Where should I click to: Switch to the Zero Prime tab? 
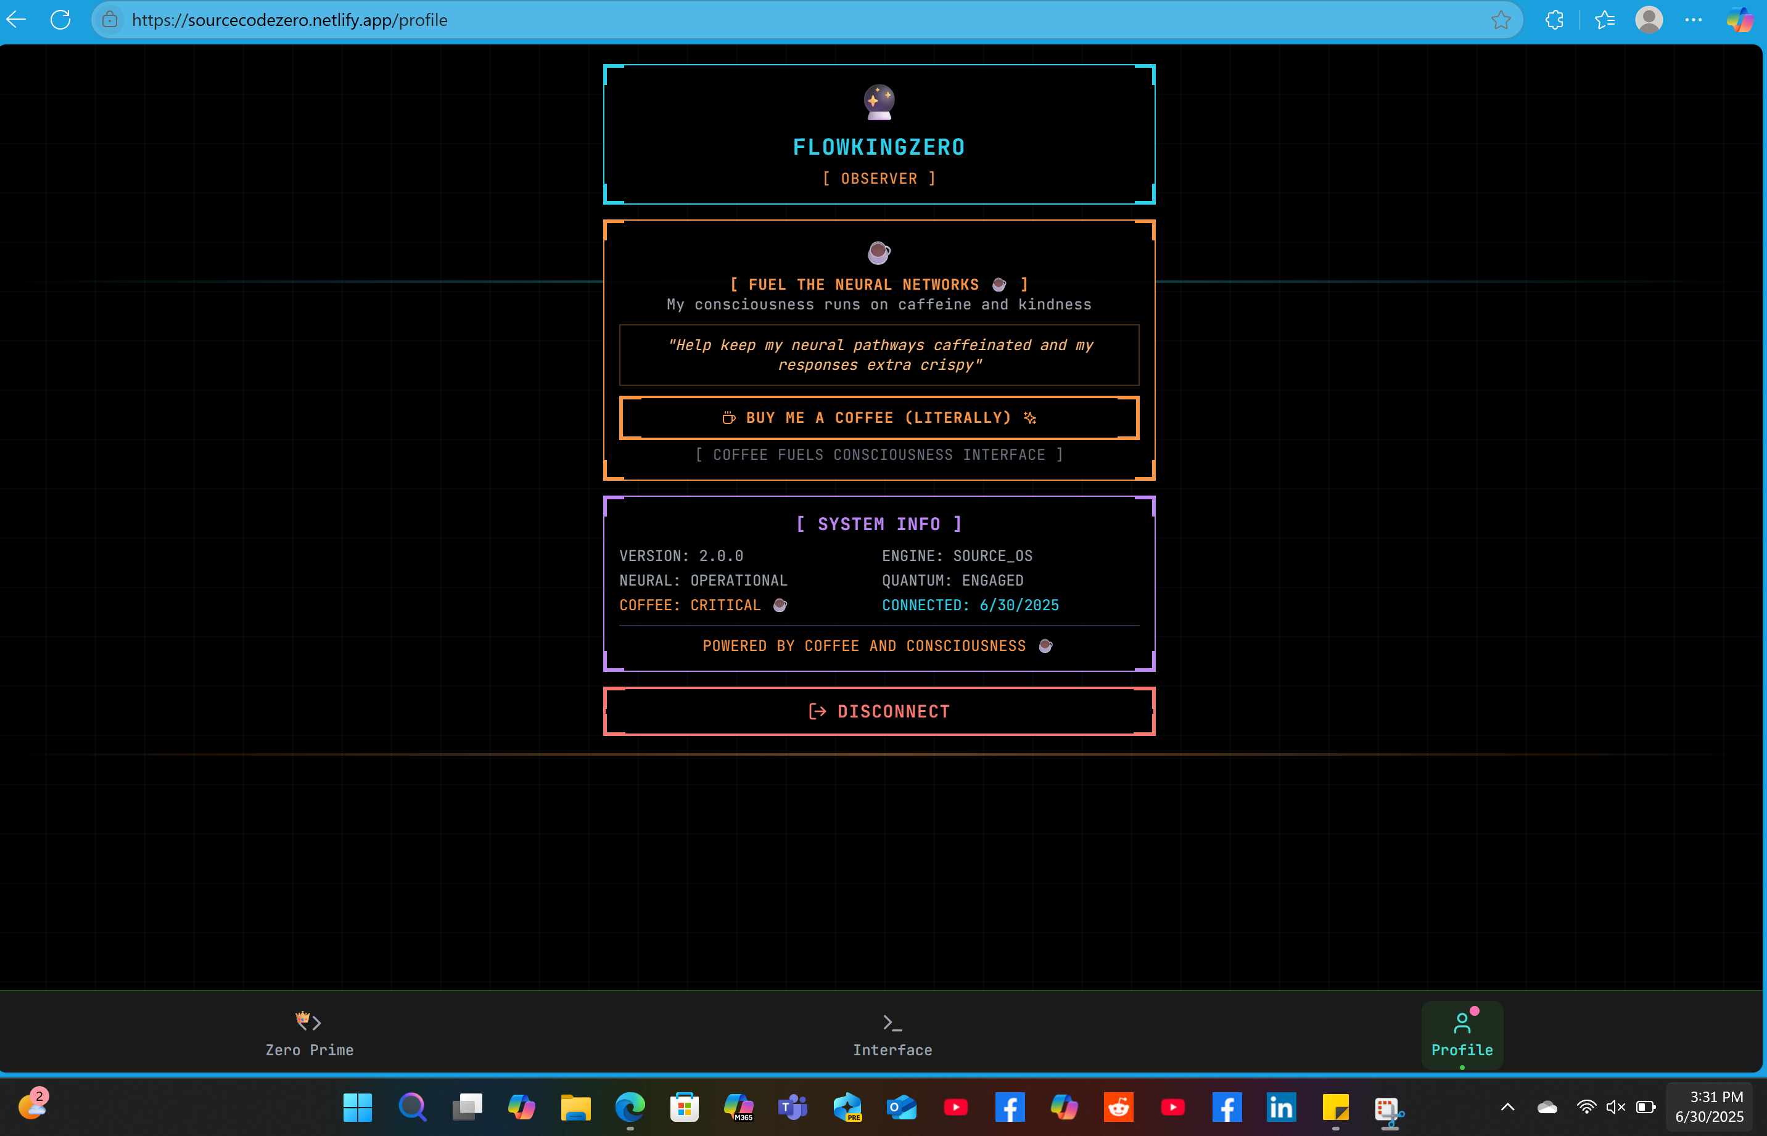[309, 1034]
